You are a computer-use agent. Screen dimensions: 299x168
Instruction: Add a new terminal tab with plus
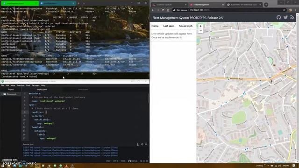[78, 3]
